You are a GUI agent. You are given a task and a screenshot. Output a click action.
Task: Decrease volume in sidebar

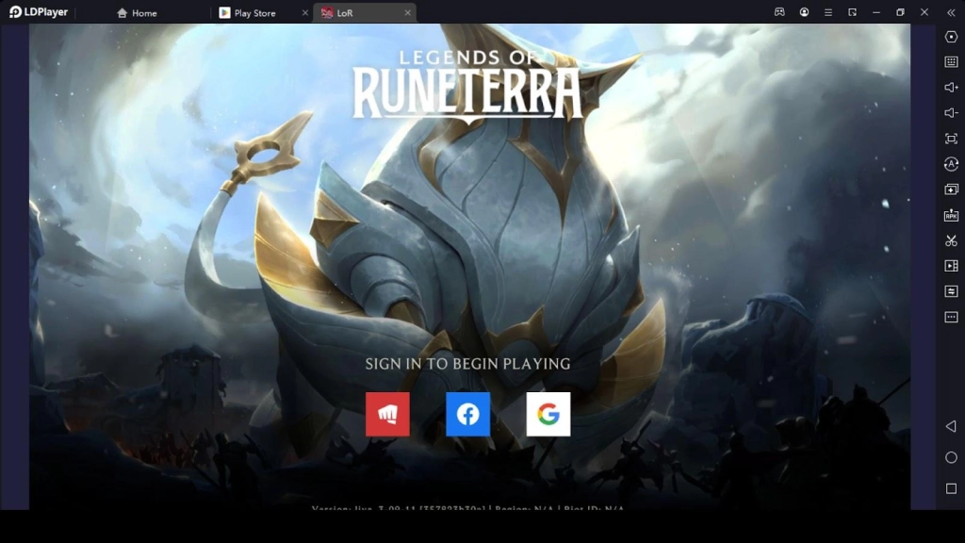[951, 113]
